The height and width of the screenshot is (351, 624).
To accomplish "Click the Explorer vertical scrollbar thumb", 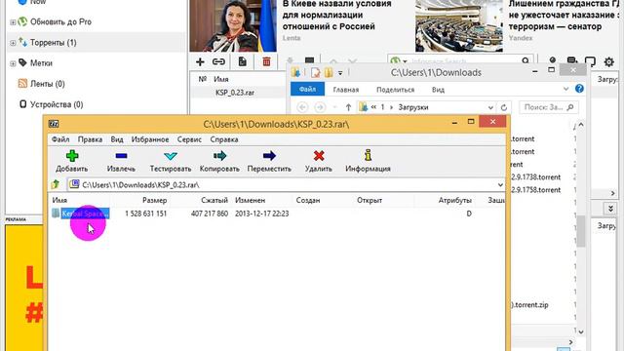I will (581, 231).
